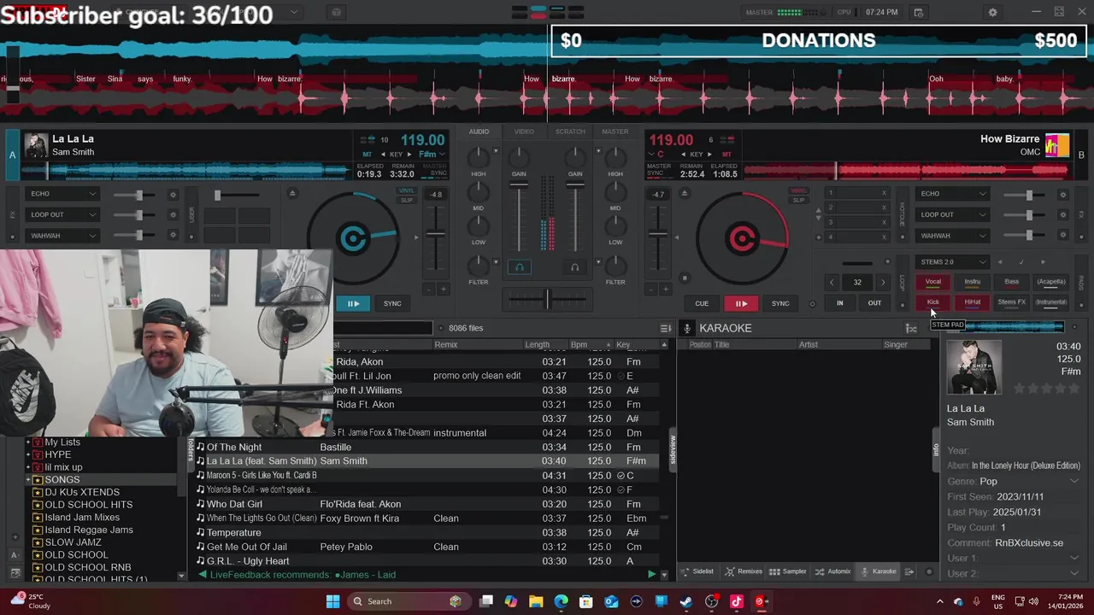The image size is (1094, 615).
Task: Expand the User 1 field dropdown
Action: click(x=1074, y=559)
